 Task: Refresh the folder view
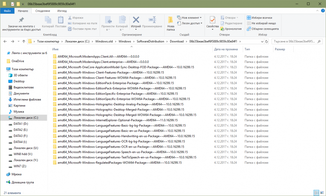pos(267,41)
